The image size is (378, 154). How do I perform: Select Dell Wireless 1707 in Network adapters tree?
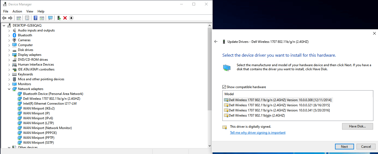(x=52, y=99)
